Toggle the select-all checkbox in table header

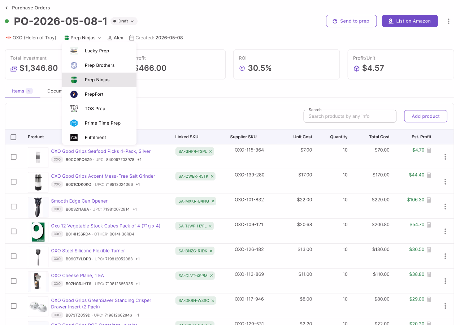[x=13, y=137]
